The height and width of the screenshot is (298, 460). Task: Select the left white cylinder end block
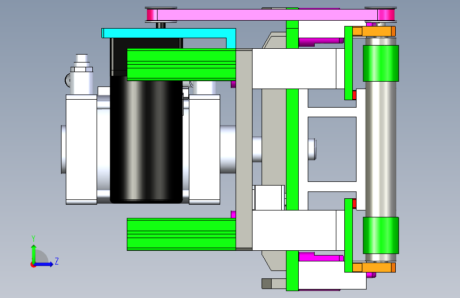pos(82,150)
